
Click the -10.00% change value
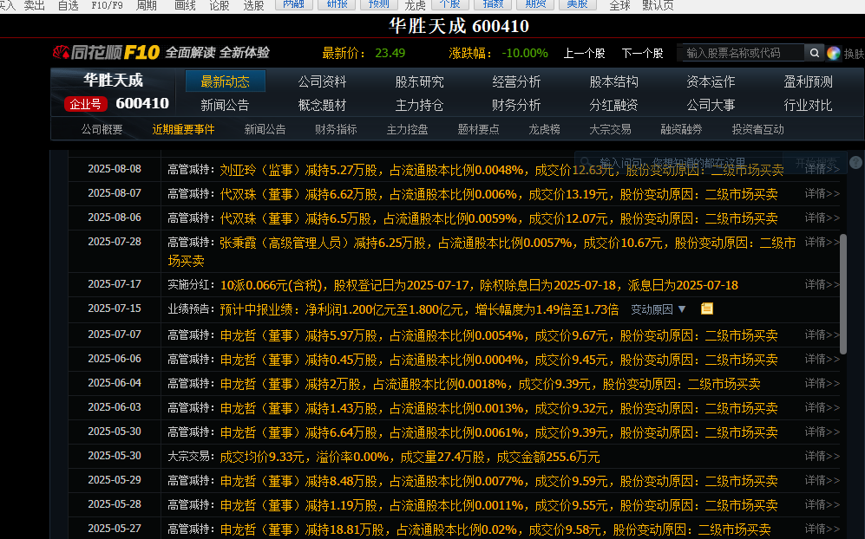tap(525, 54)
